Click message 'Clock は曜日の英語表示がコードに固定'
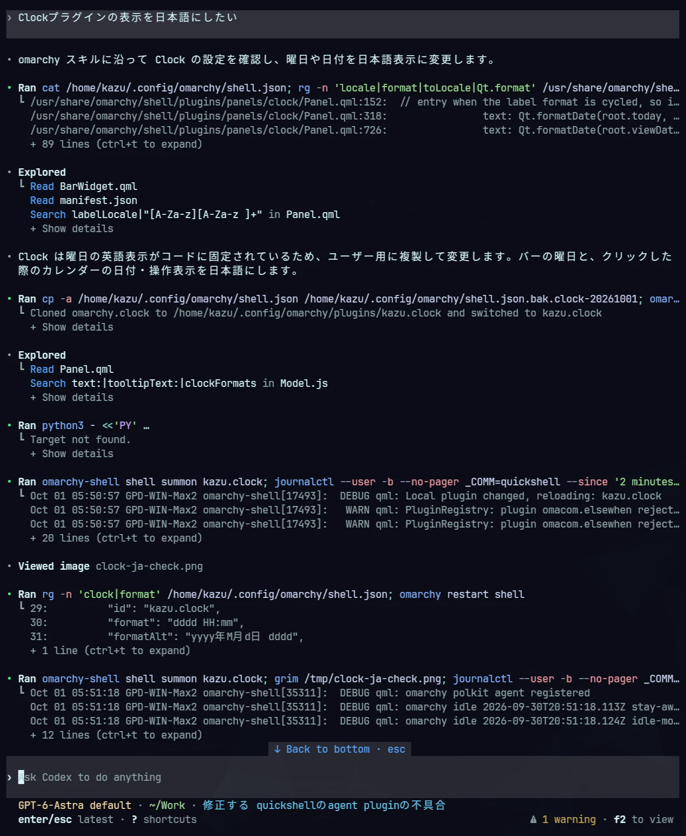 345,263
